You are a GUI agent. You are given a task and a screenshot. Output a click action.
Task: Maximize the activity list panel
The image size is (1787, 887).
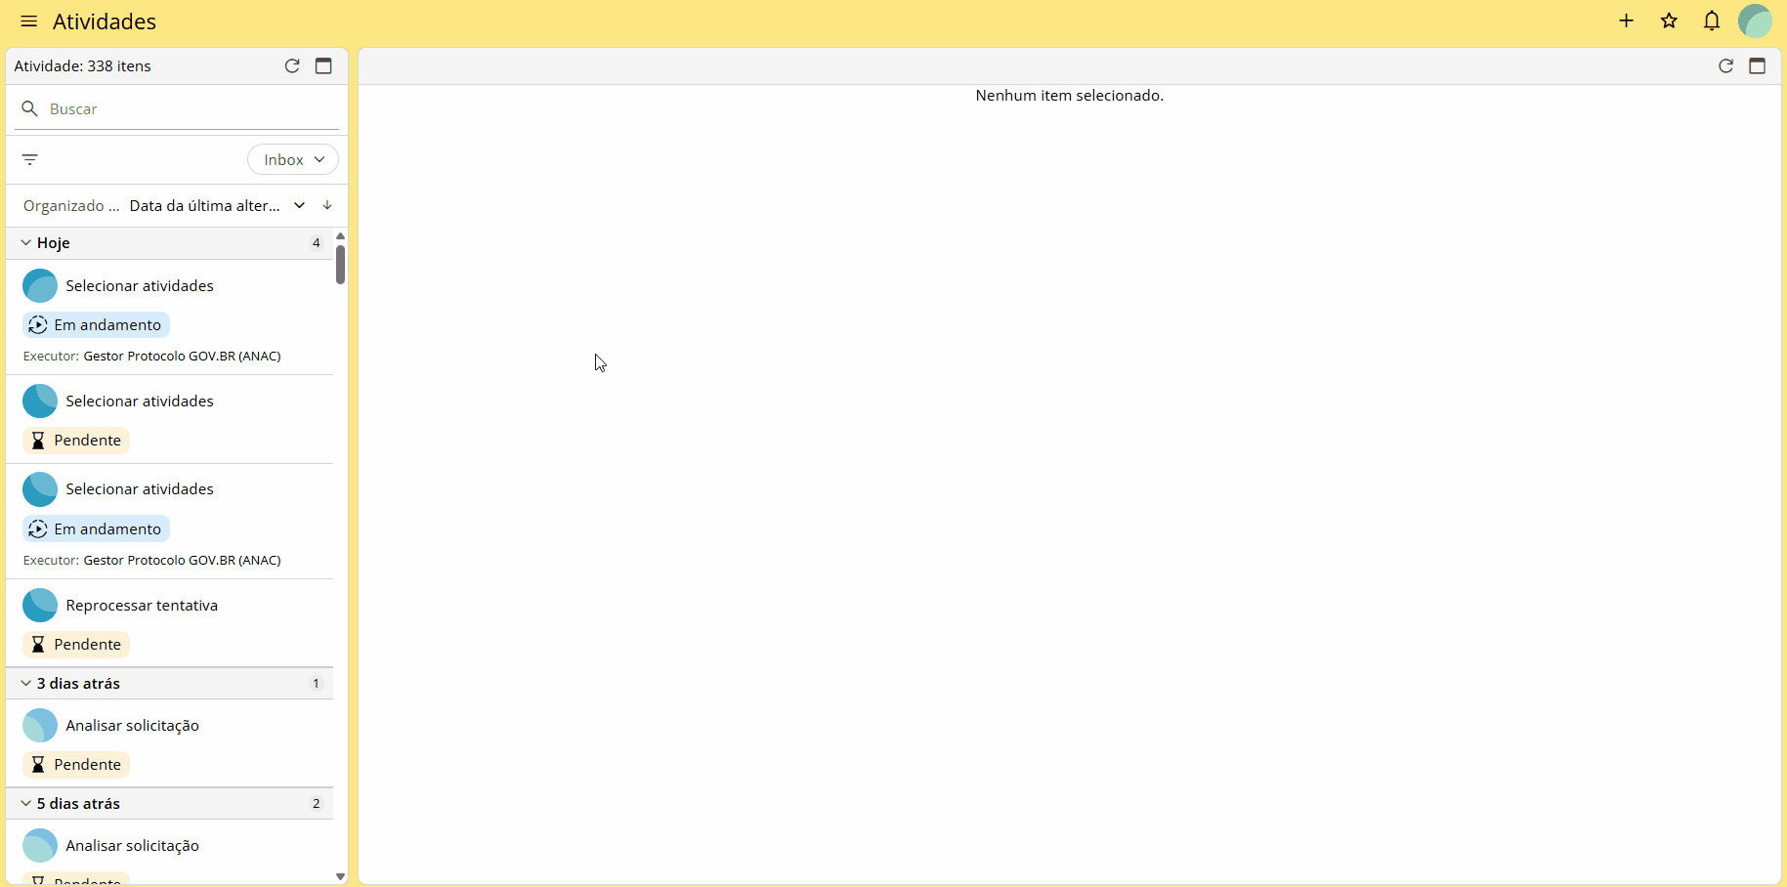323,65
